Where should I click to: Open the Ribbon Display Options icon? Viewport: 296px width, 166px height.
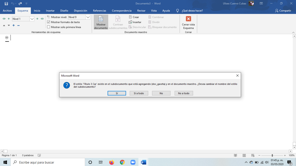[x=261, y=4]
